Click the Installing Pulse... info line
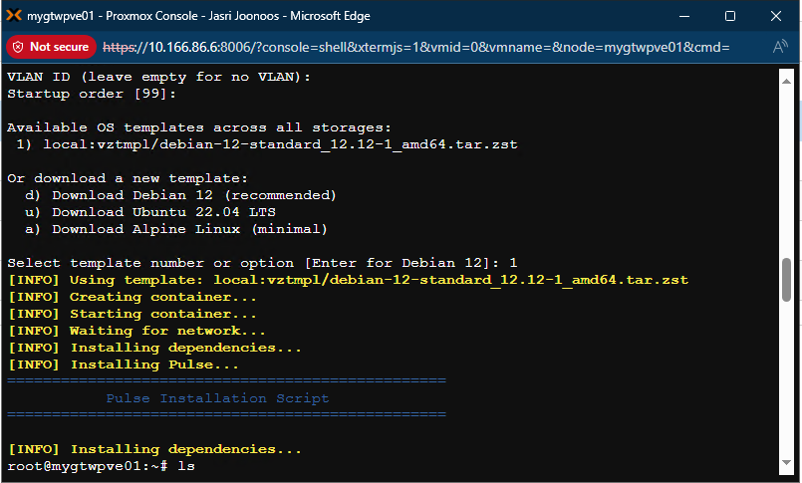 point(125,364)
